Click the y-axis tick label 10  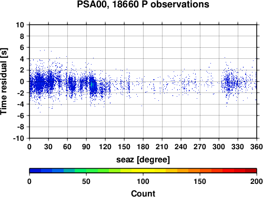tap(20, 25)
